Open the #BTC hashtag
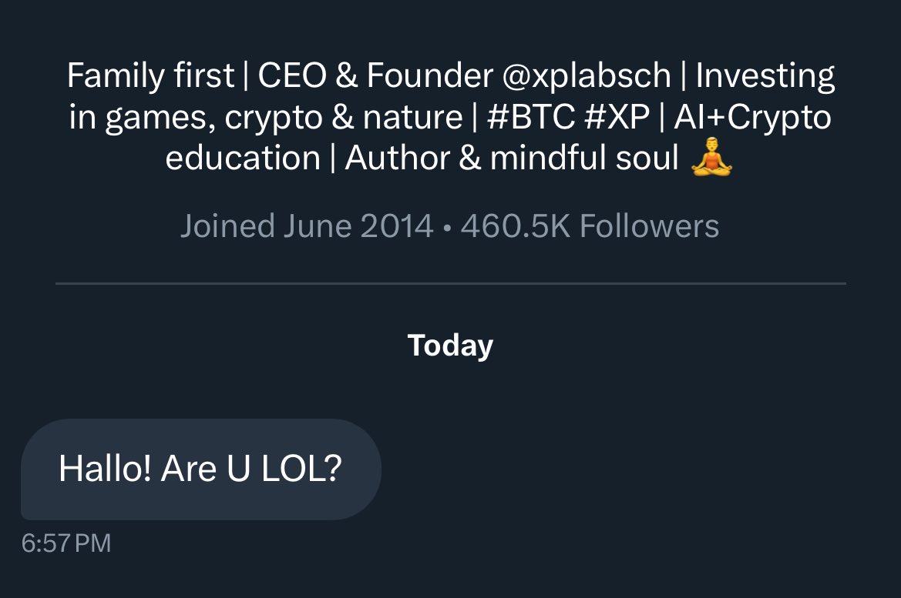901x598 pixels. click(530, 116)
